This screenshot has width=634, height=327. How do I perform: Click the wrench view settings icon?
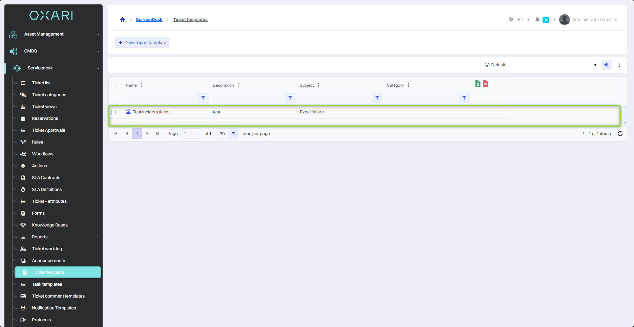[607, 65]
